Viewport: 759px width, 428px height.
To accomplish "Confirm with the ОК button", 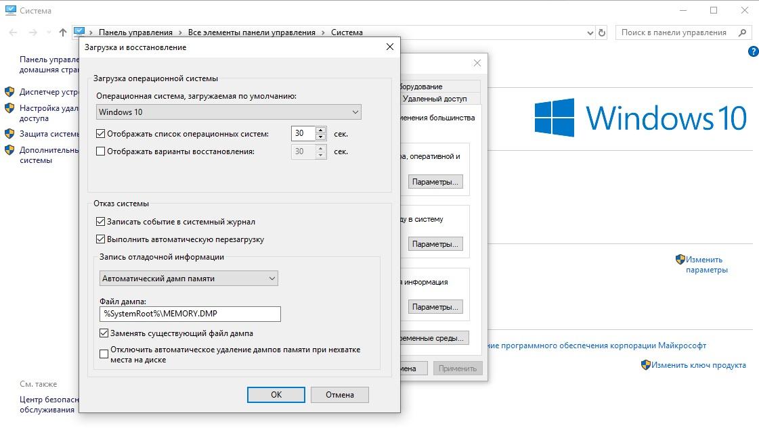I will tap(276, 395).
